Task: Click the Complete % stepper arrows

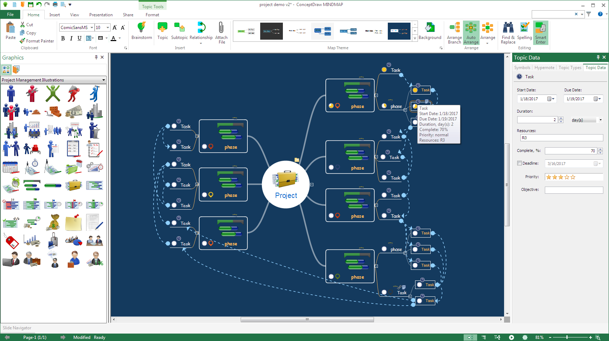Action: (600, 151)
